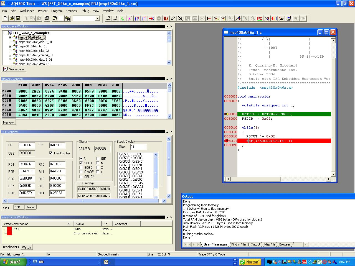Expand the msp430xG46x_adc12_01 project node
The width and height of the screenshot is (355, 266).
coord(10,42)
